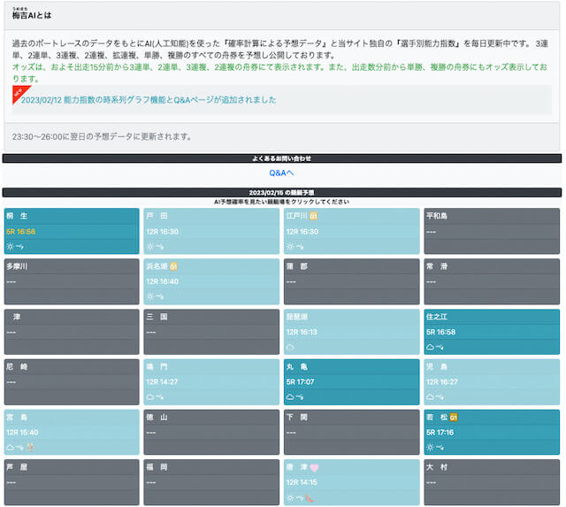
Task: Open the 三国 racecourse card
Action: [x=211, y=332]
